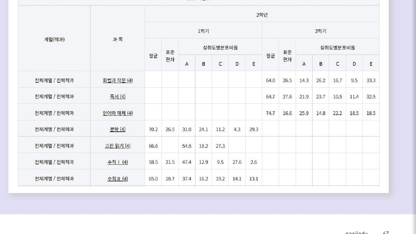This screenshot has height=234, width=416.
Task: Click the 계열(학과) column header
Action: tap(54, 39)
